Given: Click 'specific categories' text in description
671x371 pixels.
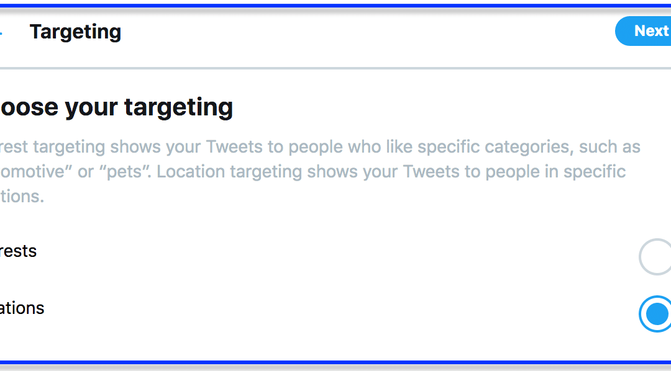Looking at the screenshot, I should pos(495,147).
